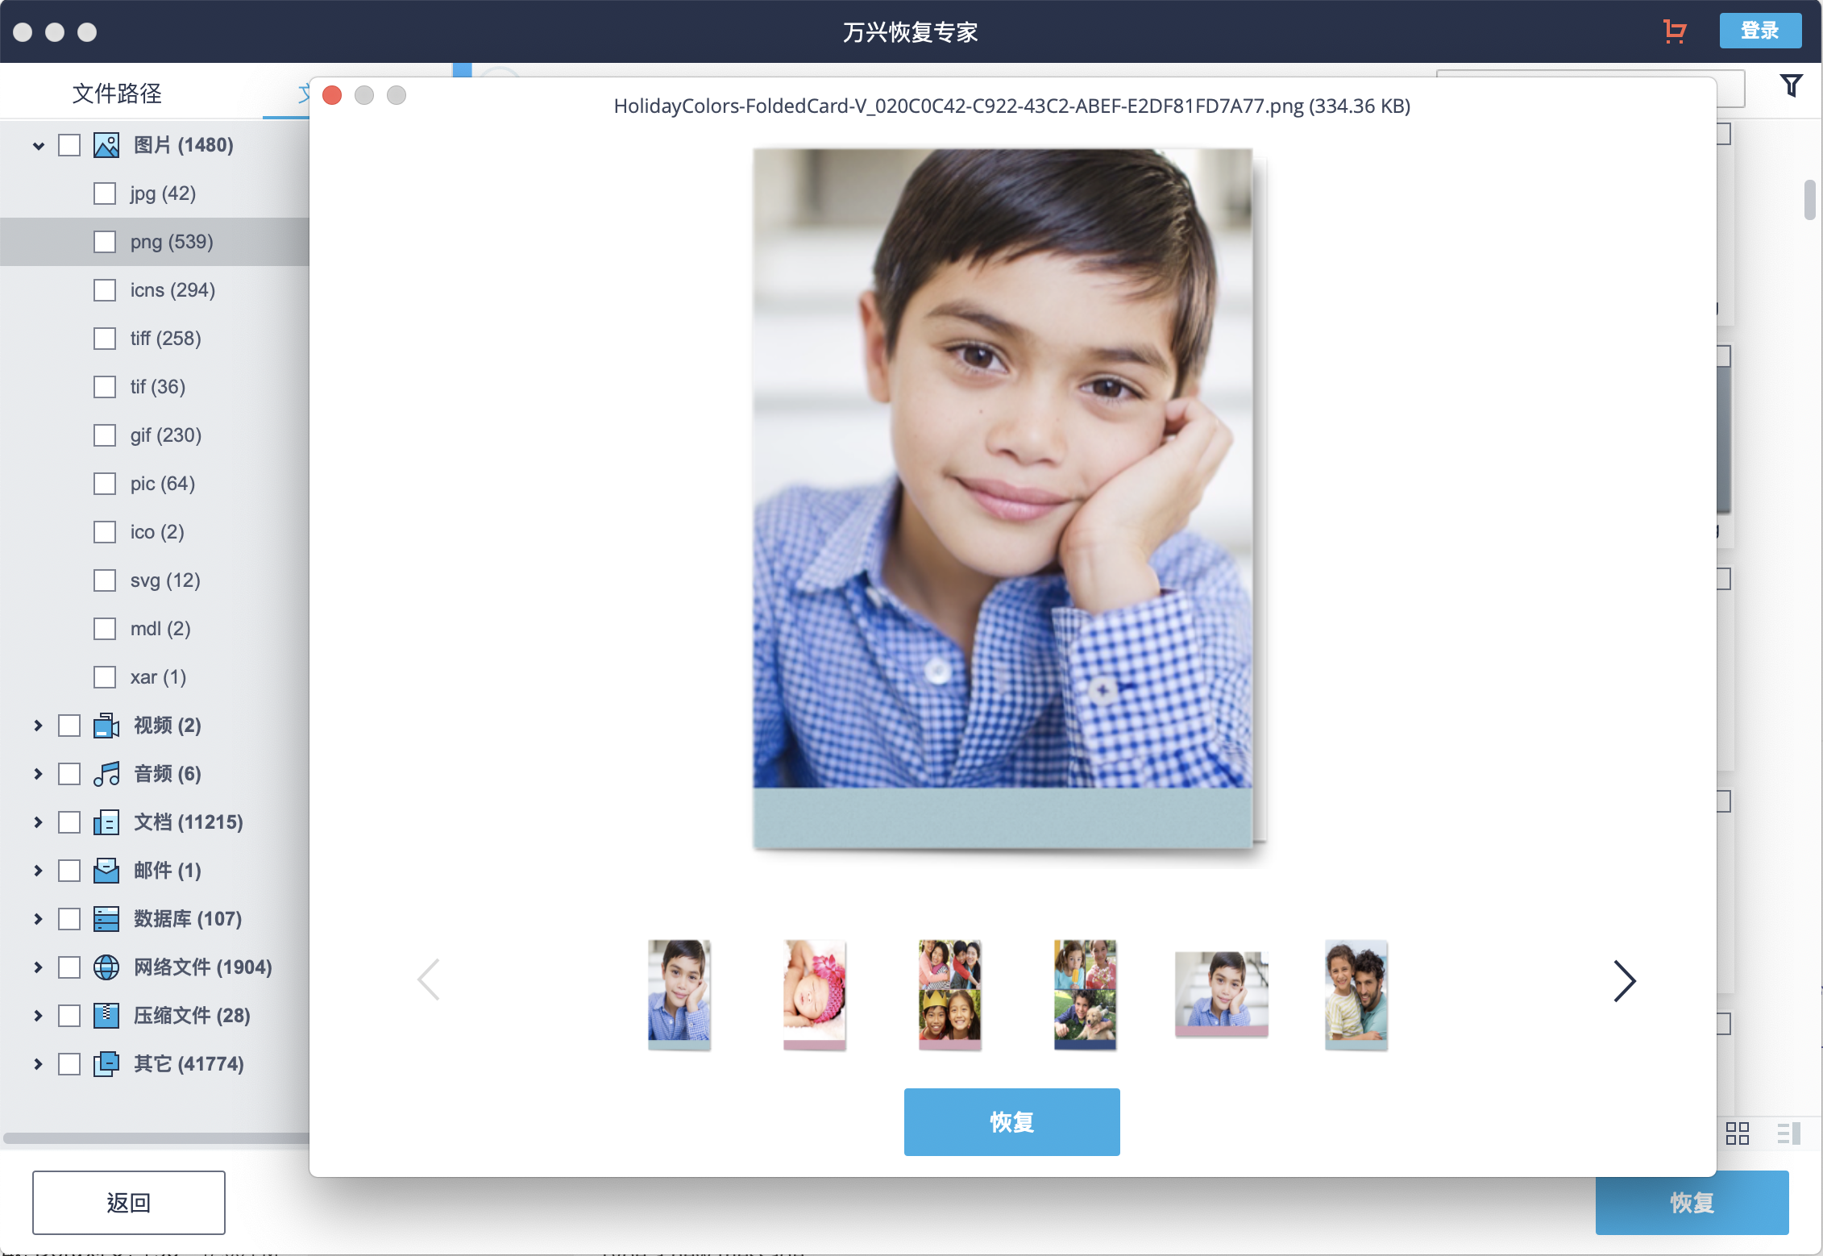The width and height of the screenshot is (1823, 1256).
Task: Select the 文档 document category icon
Action: pyautogui.click(x=106, y=821)
